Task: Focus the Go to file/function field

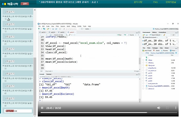Action: 71,29
